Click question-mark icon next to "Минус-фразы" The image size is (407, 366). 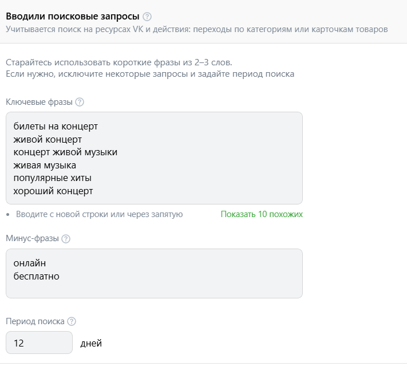coord(66,239)
